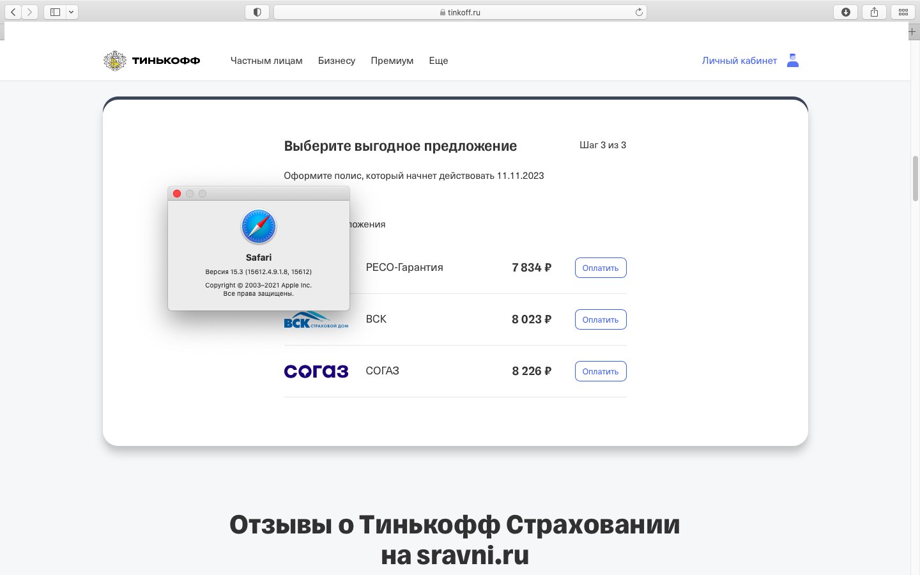Go forward with Safari forward arrow
This screenshot has height=575, width=920.
pos(29,12)
